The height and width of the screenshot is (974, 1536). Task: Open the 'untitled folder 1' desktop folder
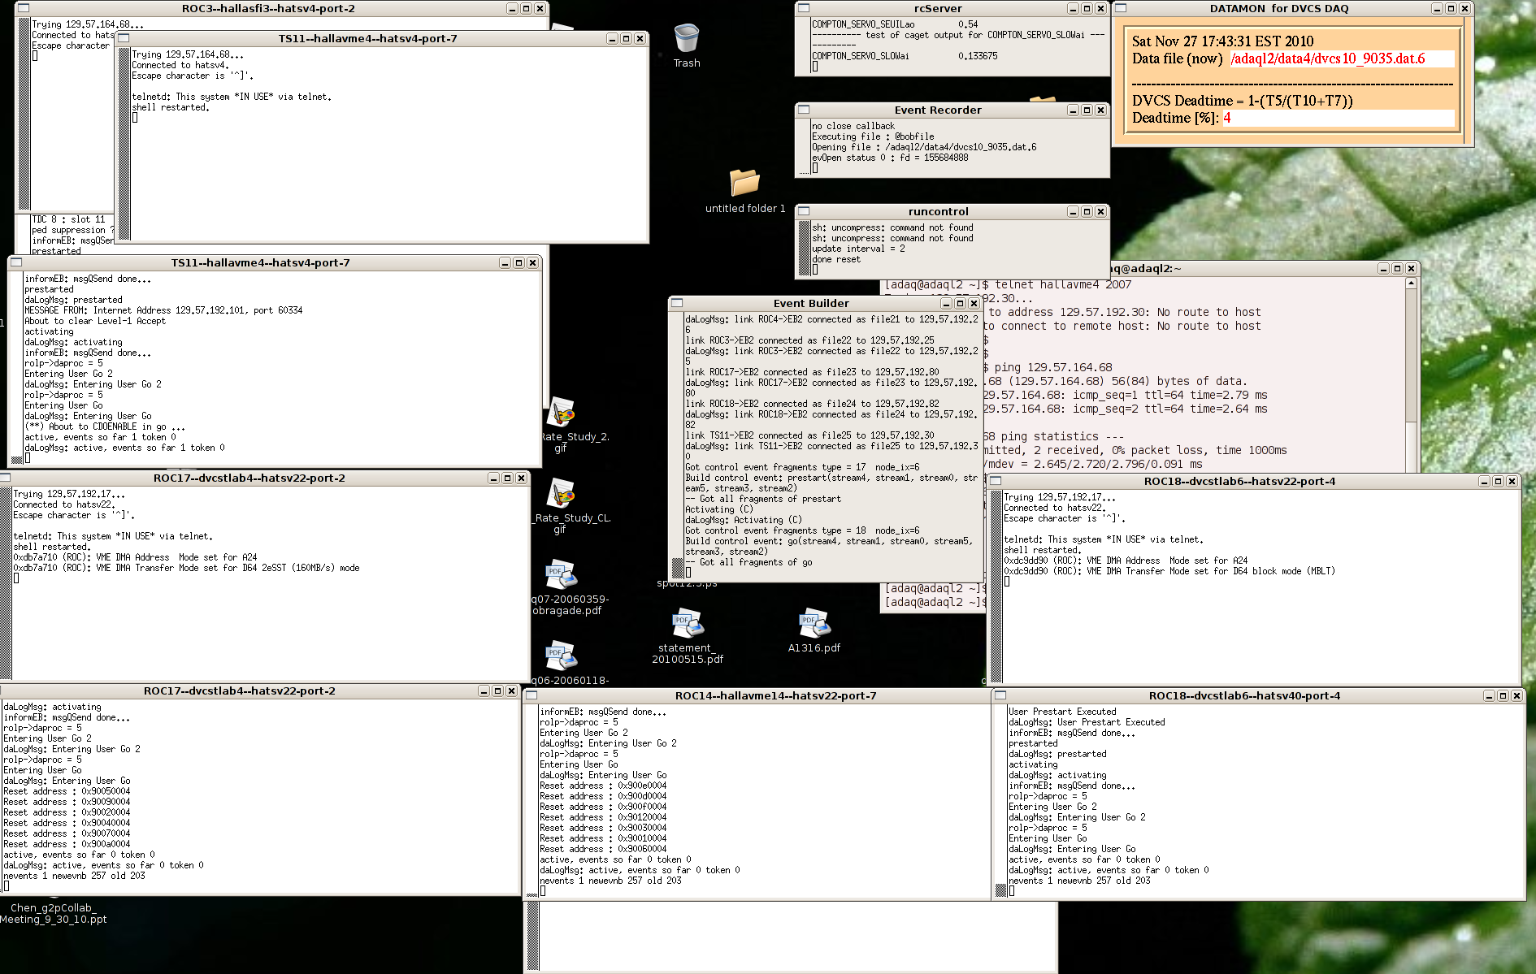point(744,190)
